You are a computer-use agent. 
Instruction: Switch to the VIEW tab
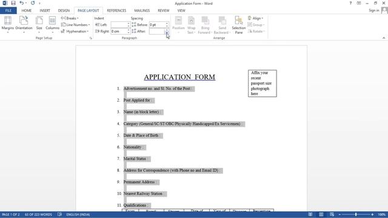181,11
